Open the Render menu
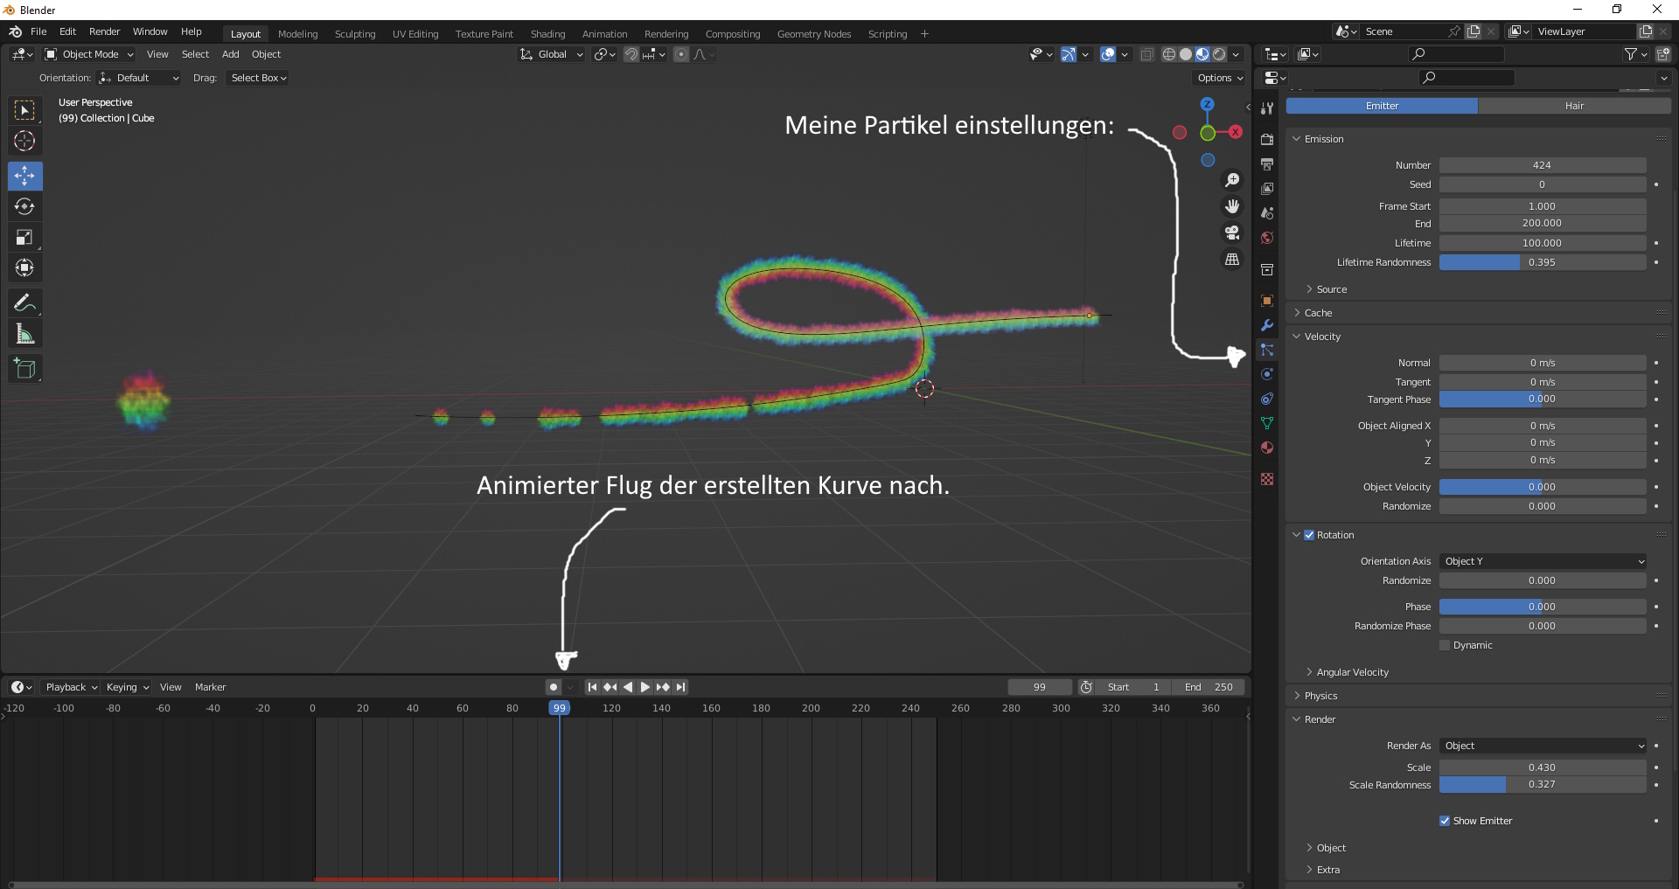 tap(104, 31)
